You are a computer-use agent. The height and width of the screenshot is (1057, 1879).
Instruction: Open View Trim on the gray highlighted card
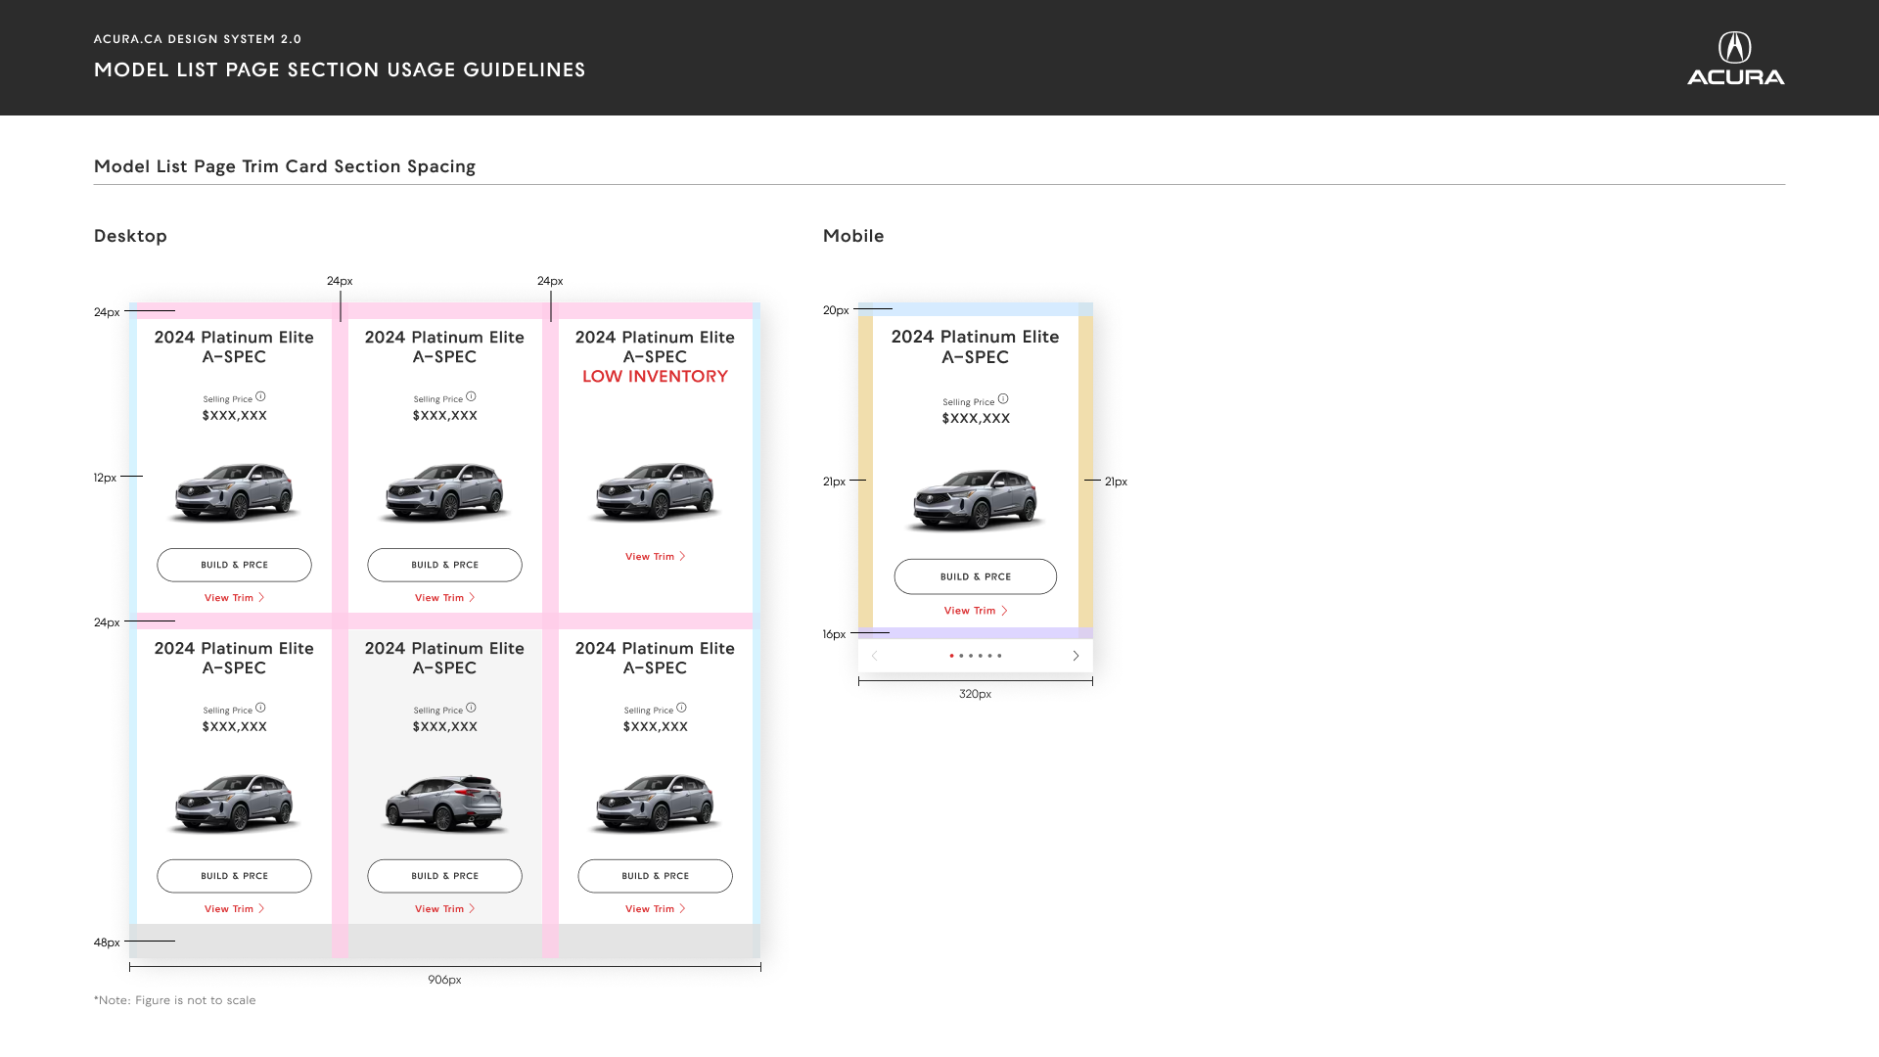tap(444, 909)
